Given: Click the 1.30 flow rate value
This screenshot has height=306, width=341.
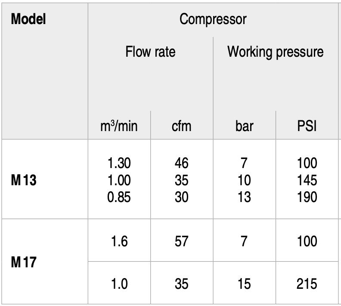Looking at the screenshot, I should click(119, 163).
